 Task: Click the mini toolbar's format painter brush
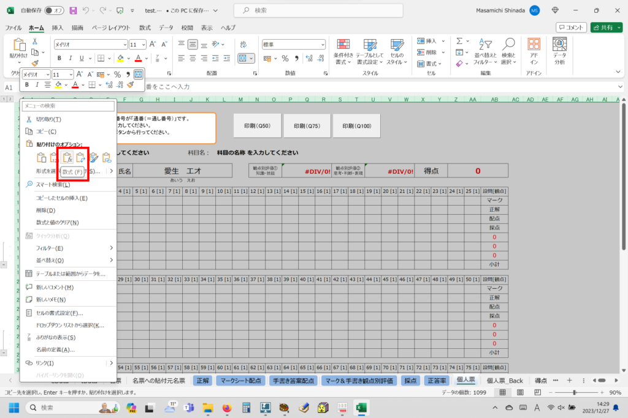[131, 84]
